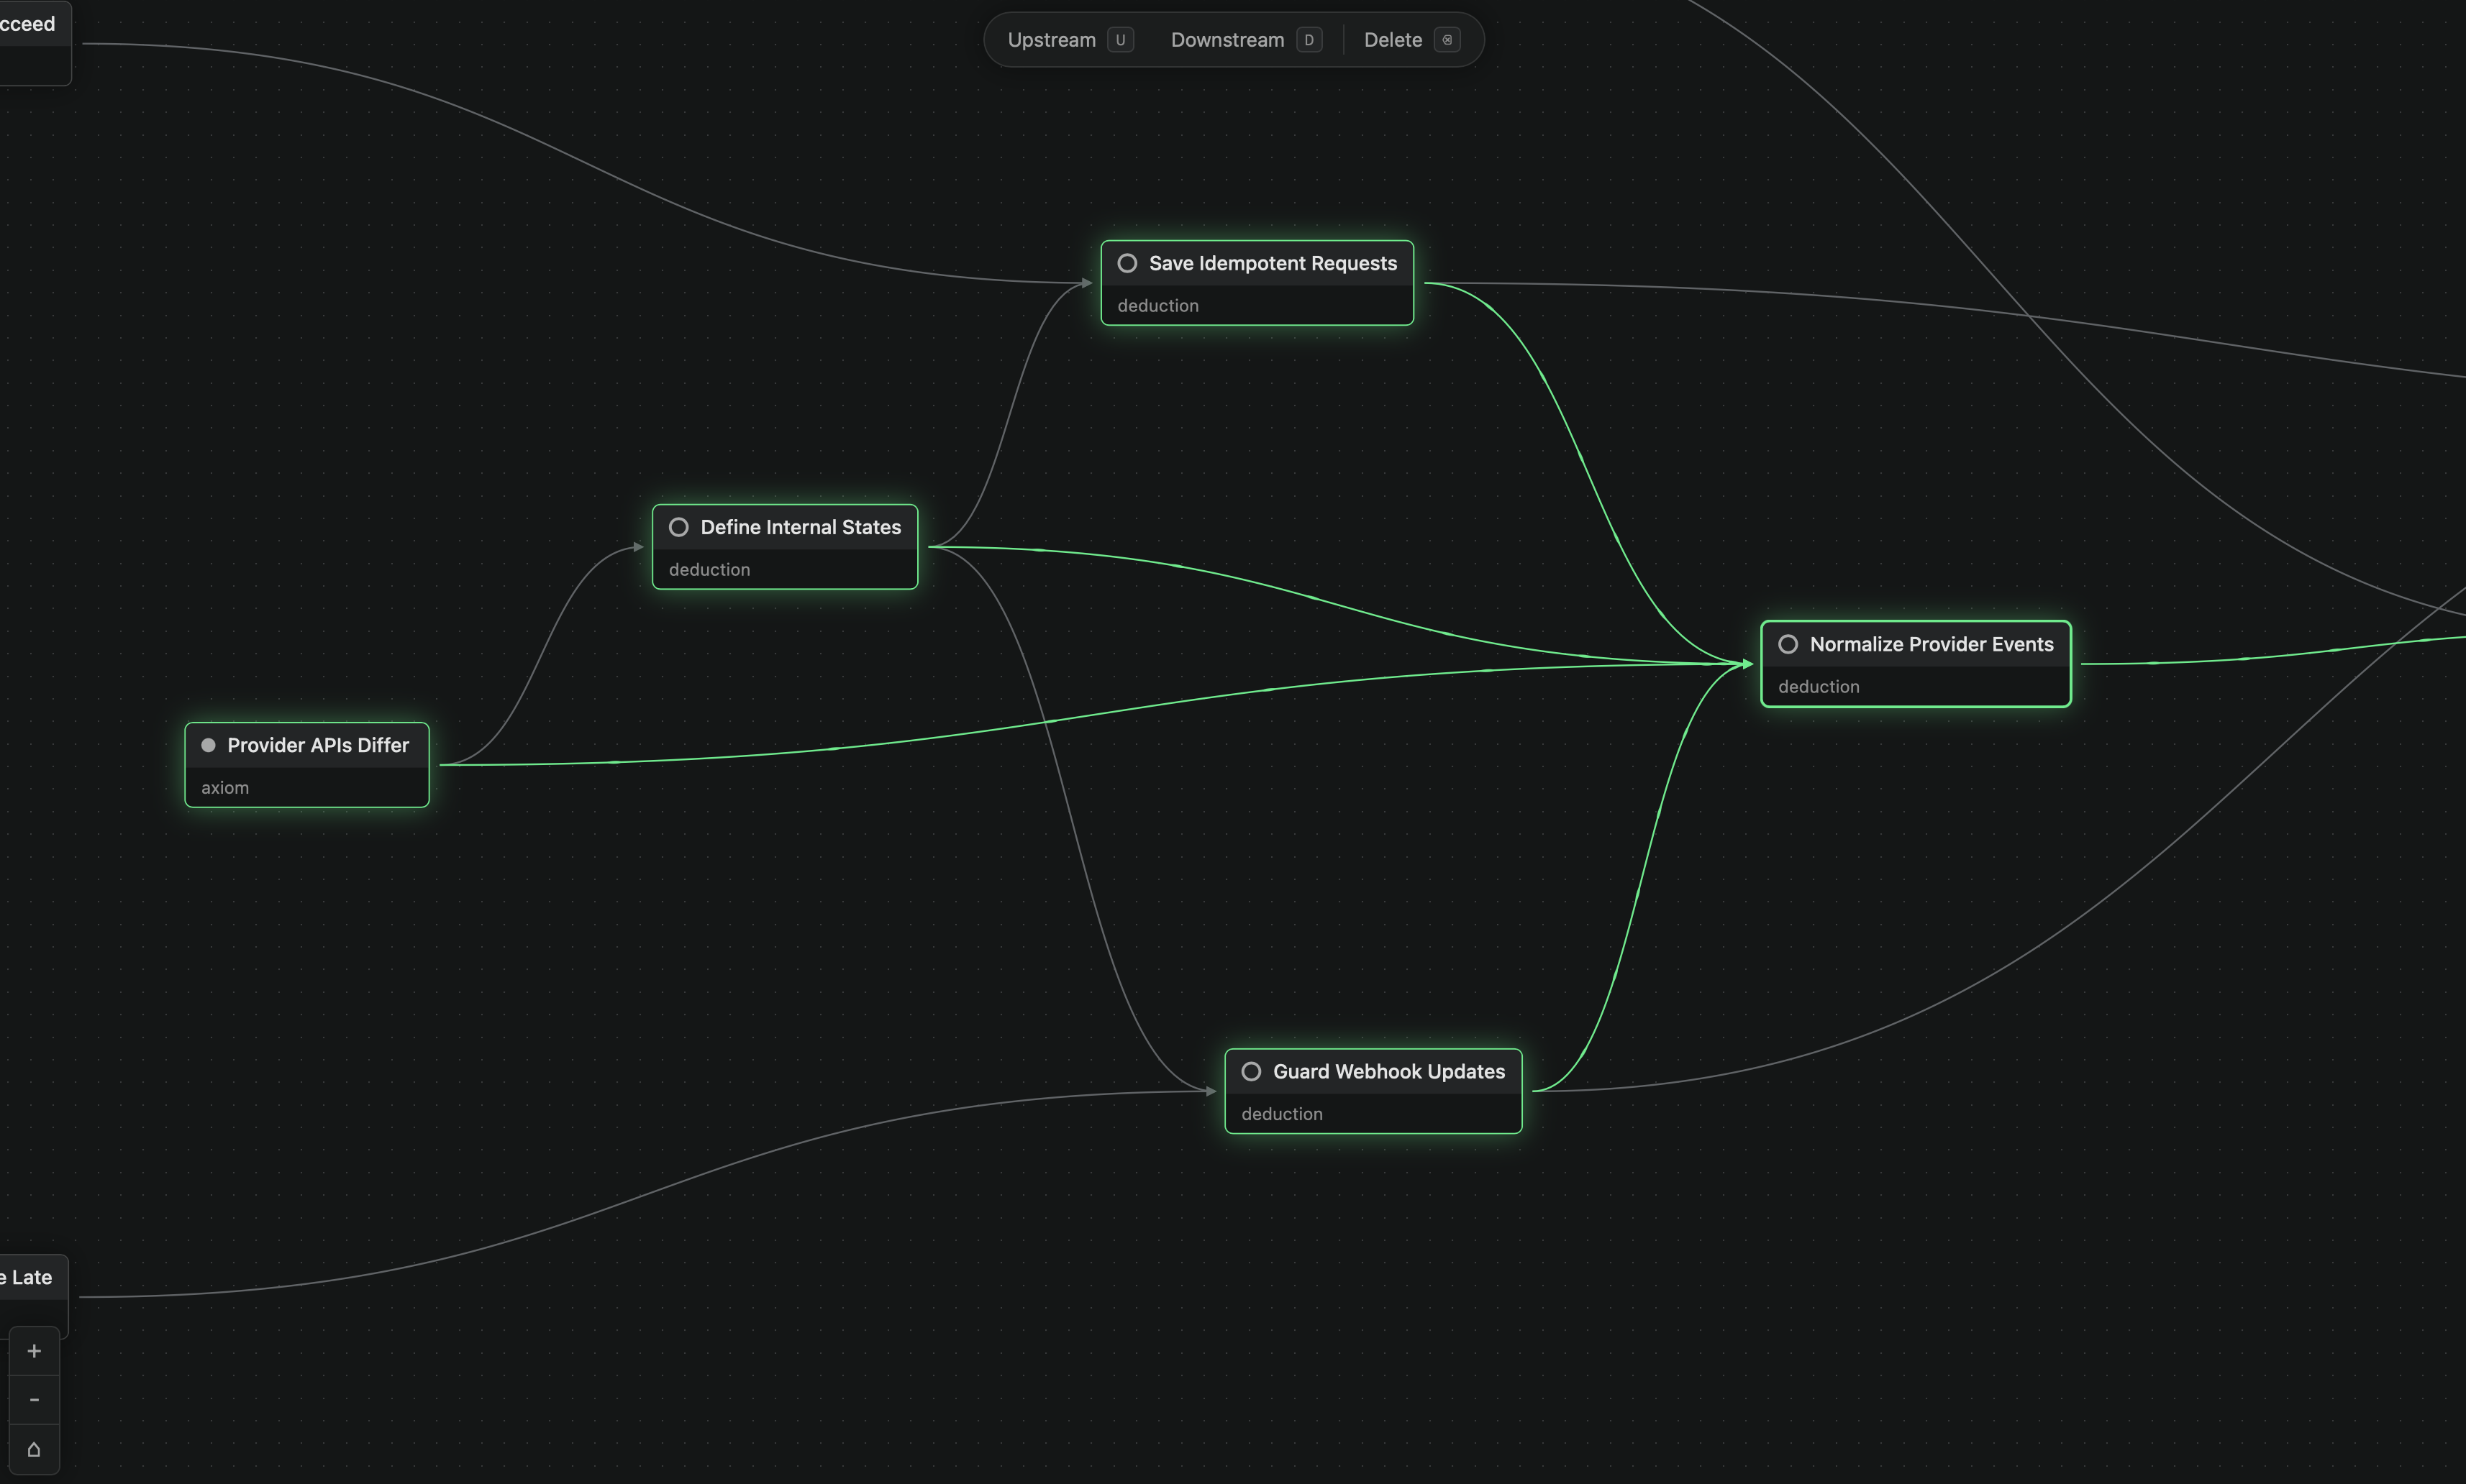Zoom in with the plus button
The width and height of the screenshot is (2466, 1484).
[34, 1351]
